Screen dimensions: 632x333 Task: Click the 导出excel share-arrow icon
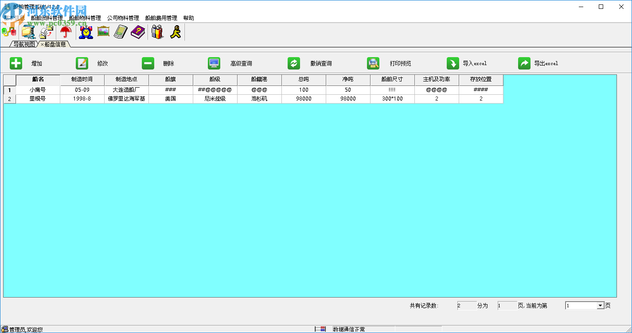tap(524, 63)
